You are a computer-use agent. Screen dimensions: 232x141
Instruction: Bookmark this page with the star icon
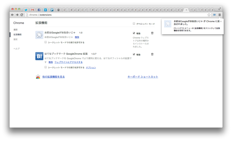(209, 15)
